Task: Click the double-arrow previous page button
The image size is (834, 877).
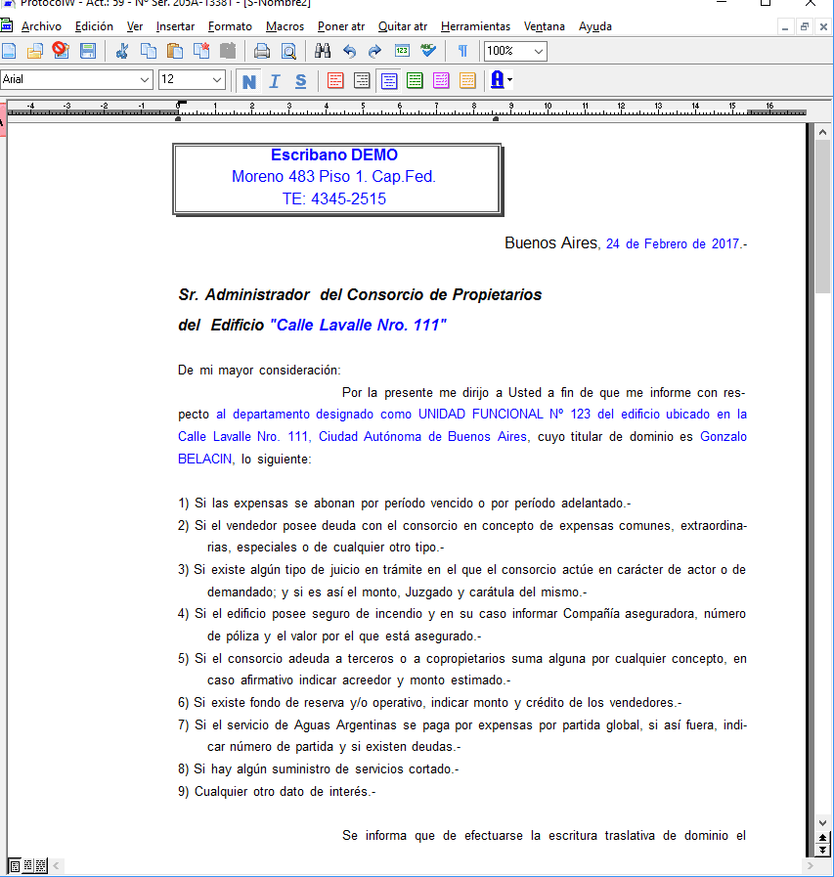Action: tap(822, 838)
